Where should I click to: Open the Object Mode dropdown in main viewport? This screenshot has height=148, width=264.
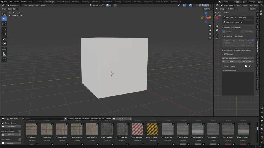click(14, 5)
